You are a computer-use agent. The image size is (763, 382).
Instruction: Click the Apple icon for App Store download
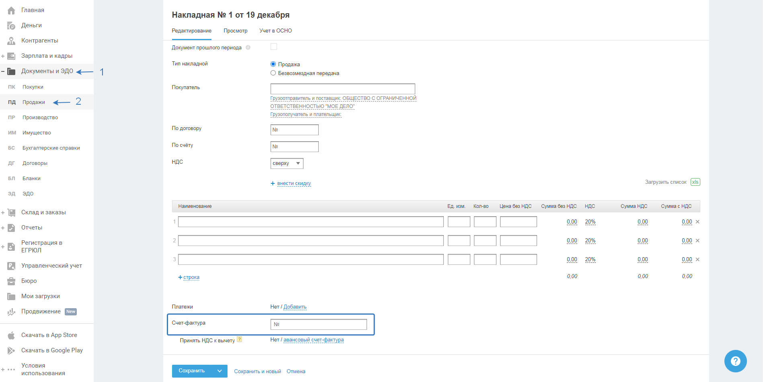(x=11, y=335)
